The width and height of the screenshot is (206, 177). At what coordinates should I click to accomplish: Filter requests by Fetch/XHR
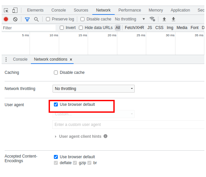[x=134, y=28]
